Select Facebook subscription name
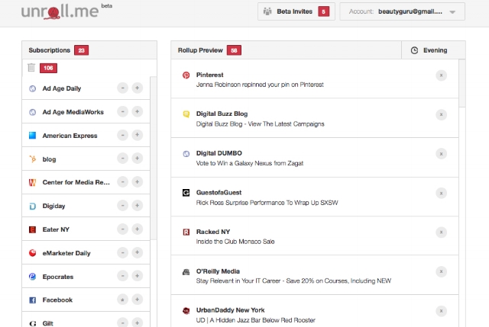489x327 pixels. [57, 300]
